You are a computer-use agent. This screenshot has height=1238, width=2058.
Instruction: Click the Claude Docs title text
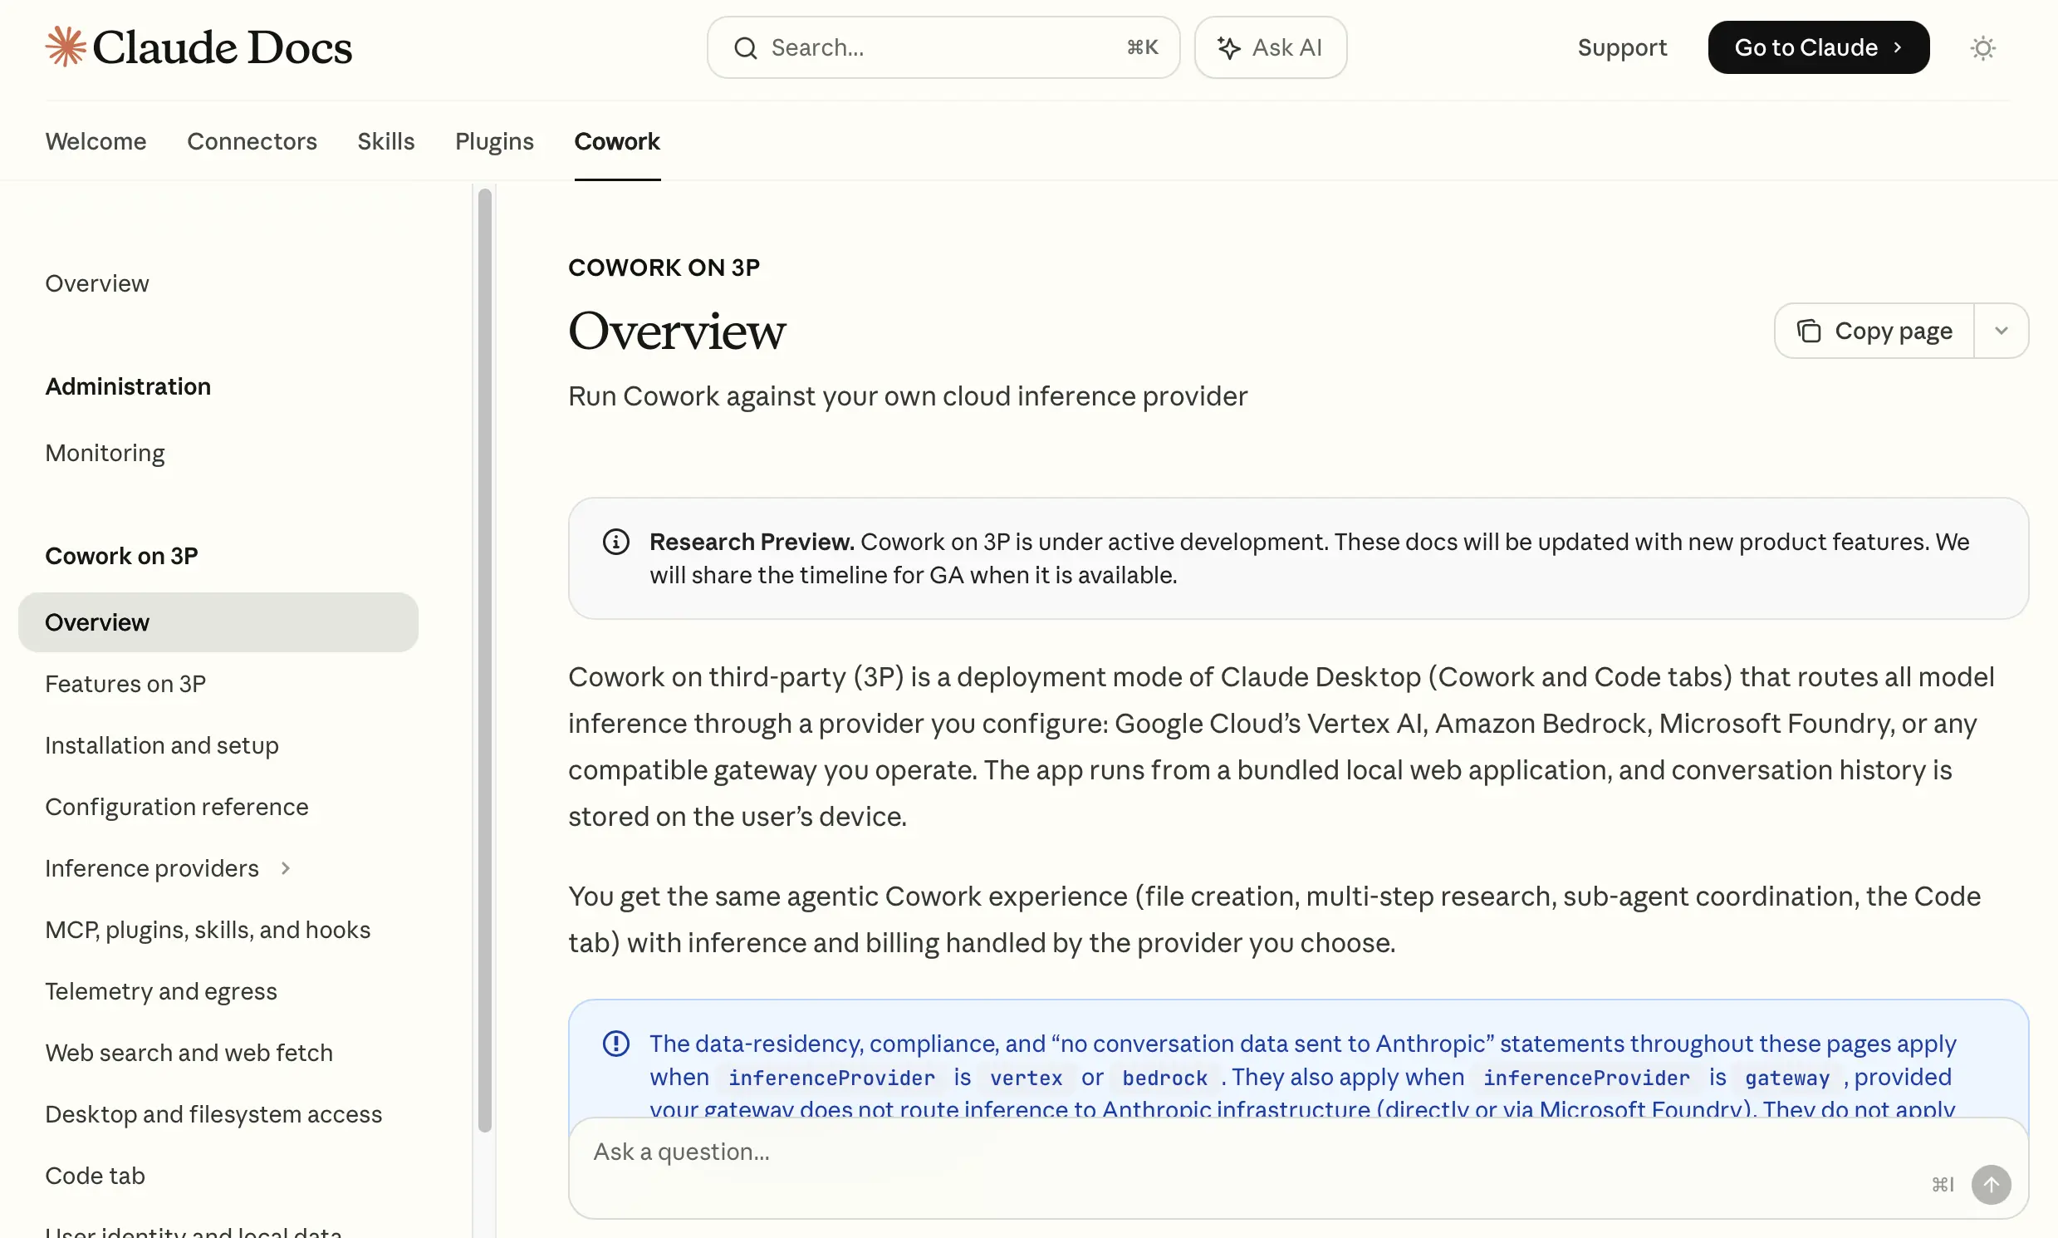point(223,47)
